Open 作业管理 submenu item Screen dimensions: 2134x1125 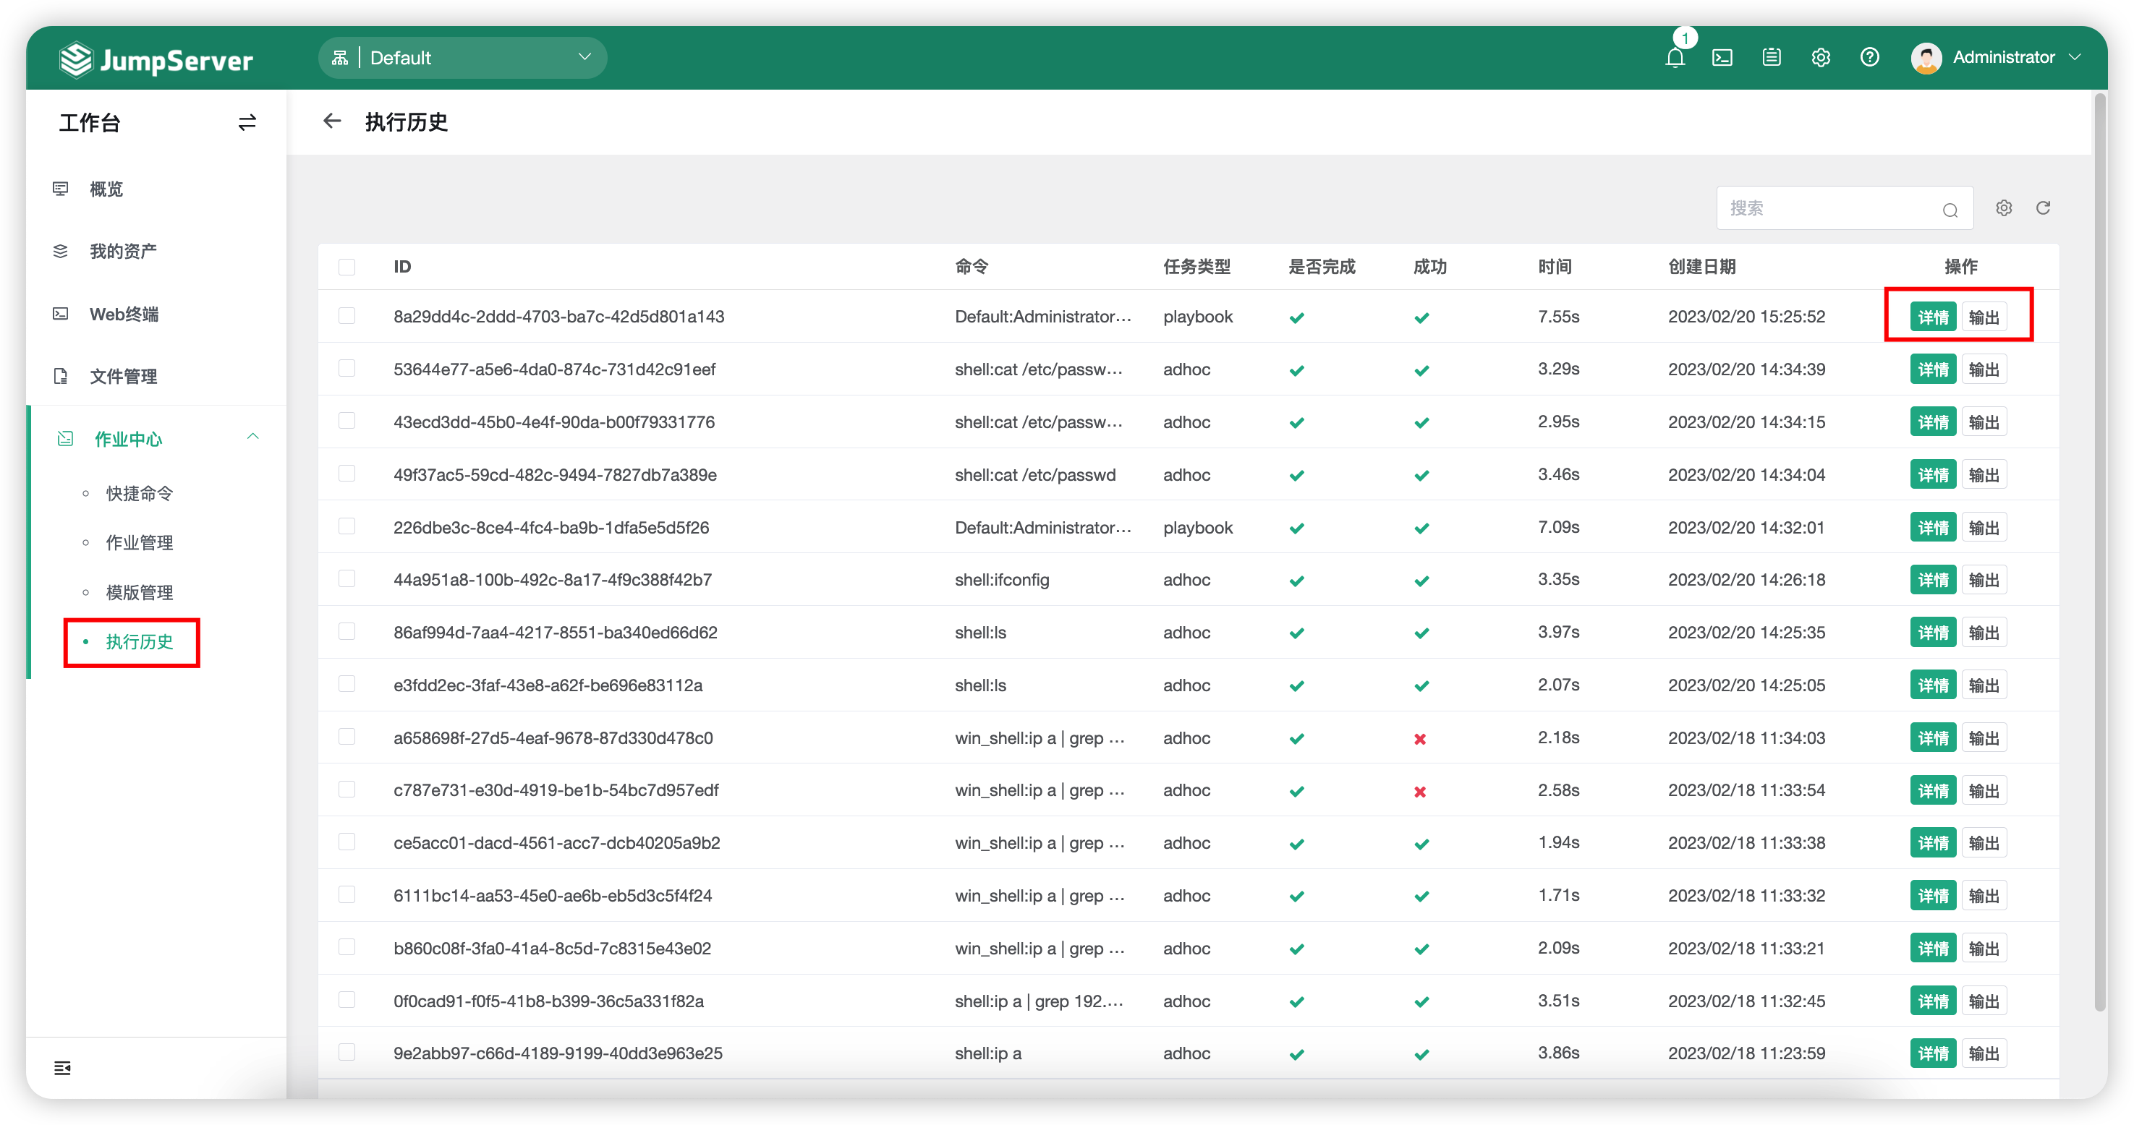pos(139,543)
